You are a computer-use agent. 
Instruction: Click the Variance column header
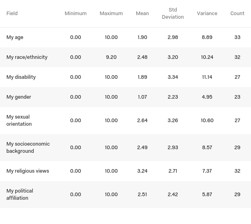pyautogui.click(x=207, y=14)
